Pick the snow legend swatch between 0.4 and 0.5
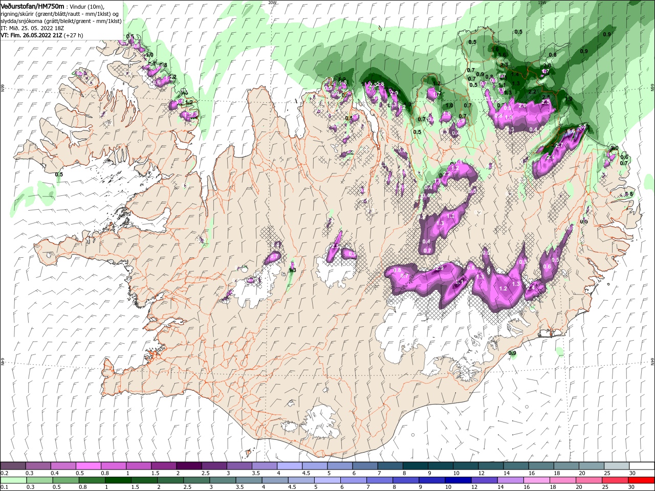 tap(63, 466)
